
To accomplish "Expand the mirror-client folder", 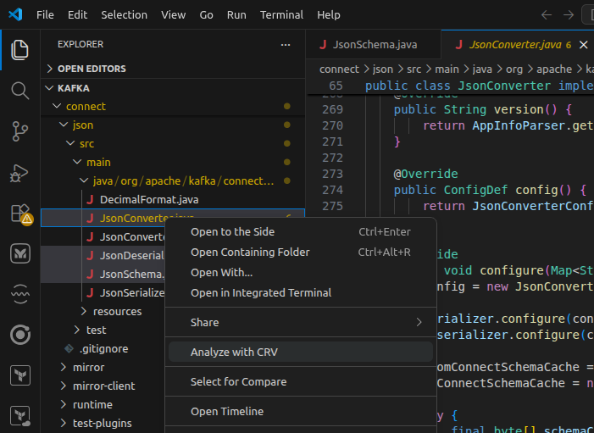I will click(x=64, y=386).
